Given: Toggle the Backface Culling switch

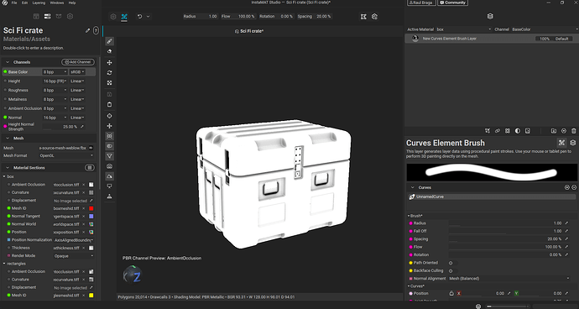Looking at the screenshot, I should point(452,270).
